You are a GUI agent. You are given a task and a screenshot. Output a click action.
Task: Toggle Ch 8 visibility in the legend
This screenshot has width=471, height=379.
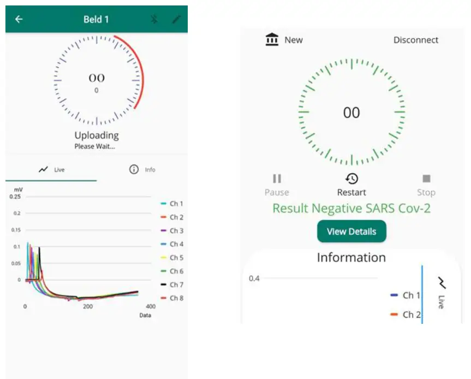(x=172, y=298)
